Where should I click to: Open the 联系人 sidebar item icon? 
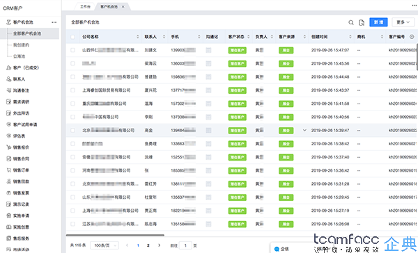pos(8,79)
